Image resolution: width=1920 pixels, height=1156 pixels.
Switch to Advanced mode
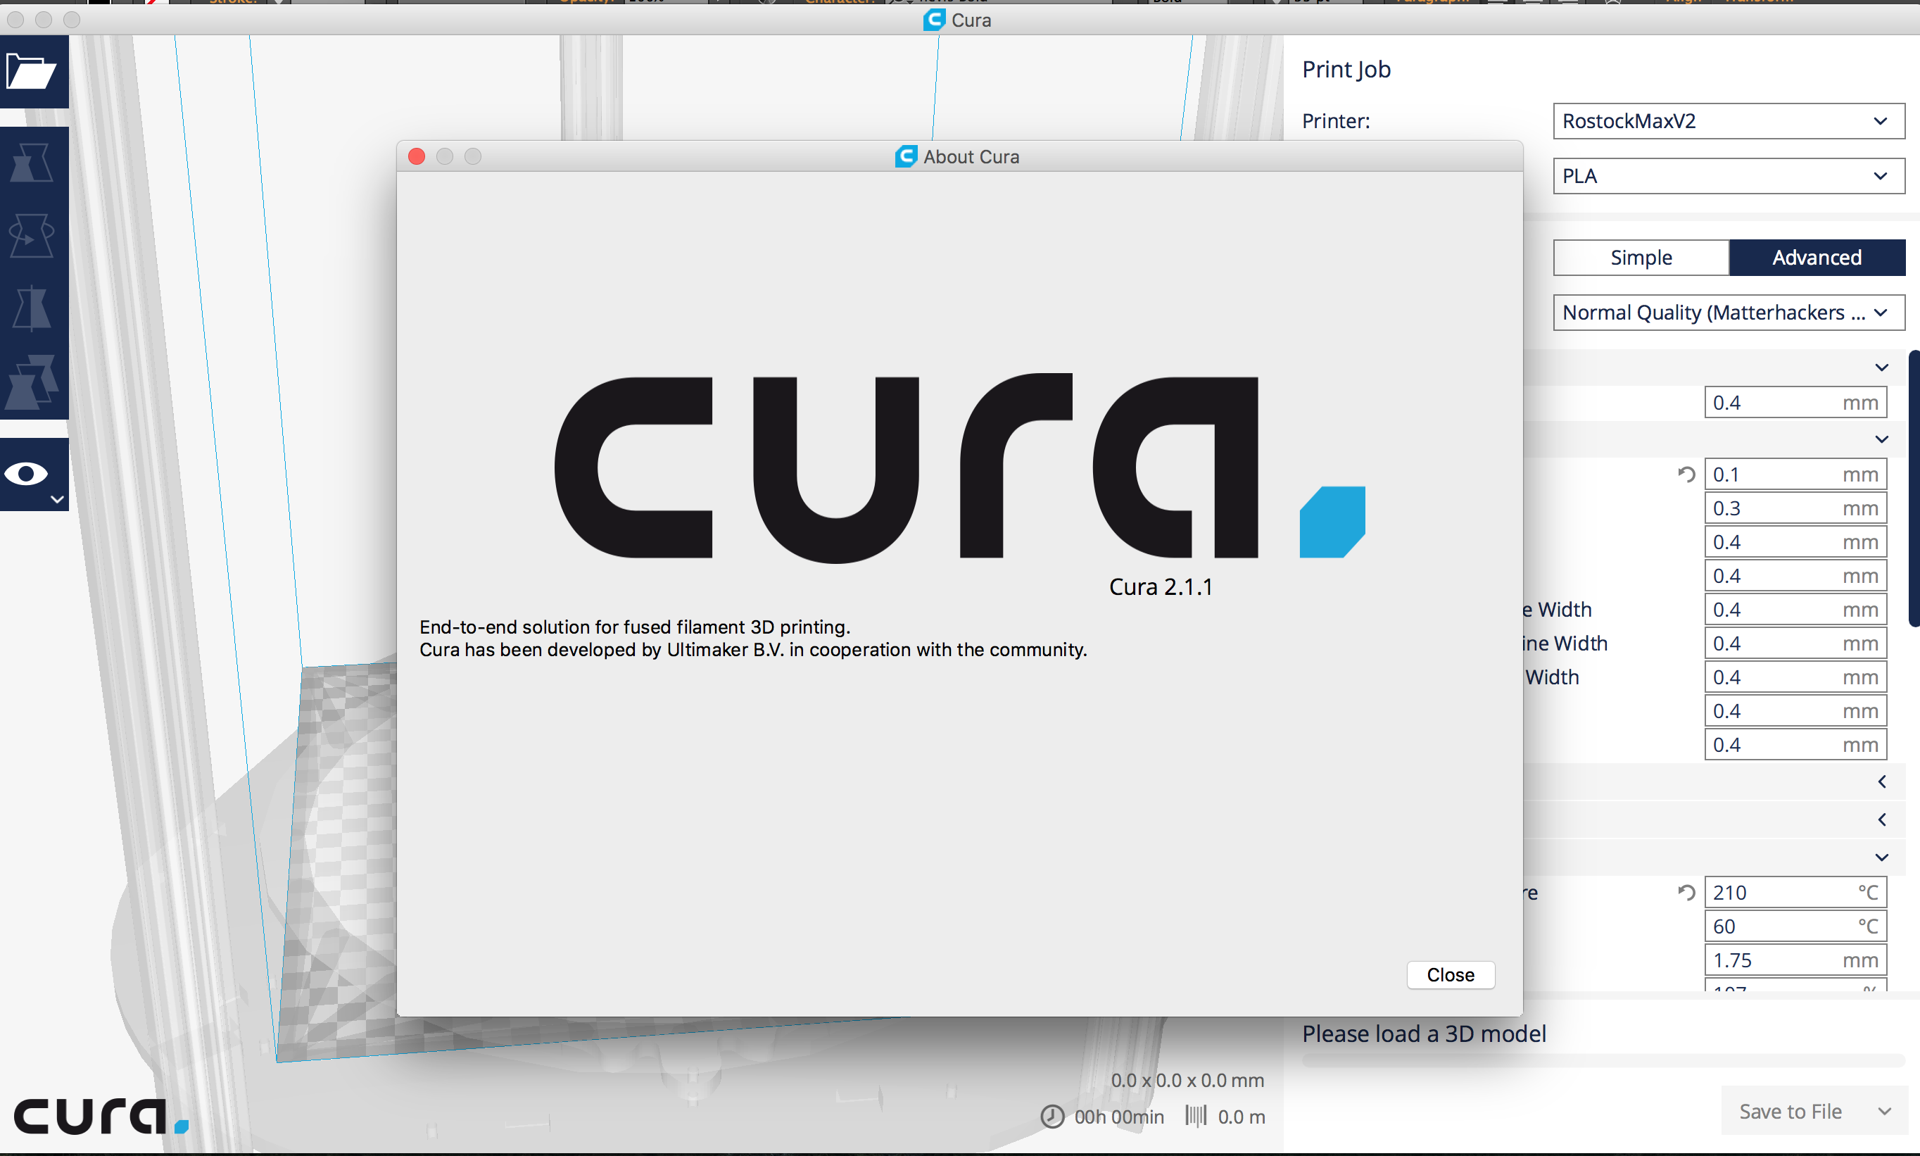point(1817,258)
